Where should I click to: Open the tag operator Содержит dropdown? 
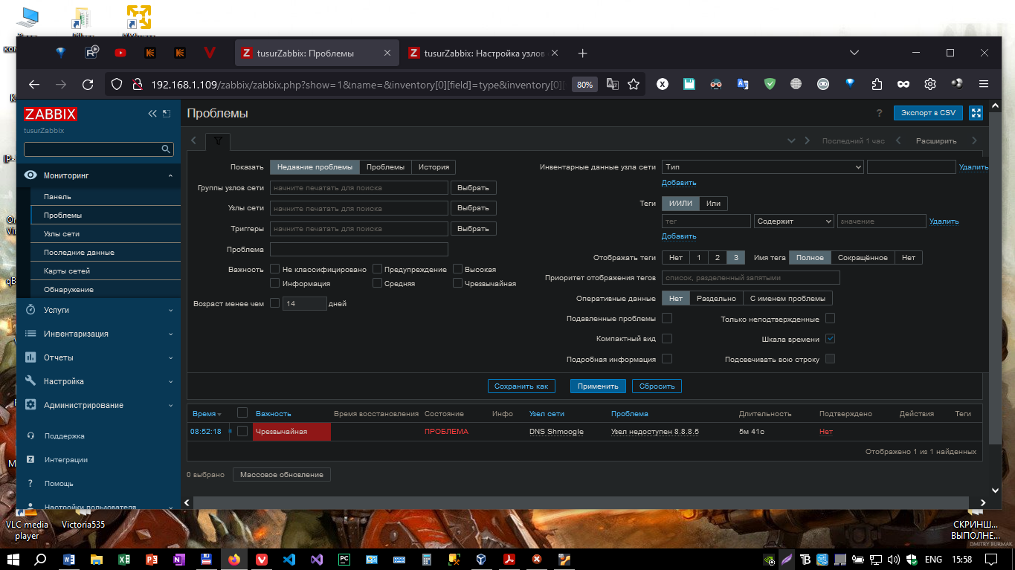tap(793, 221)
